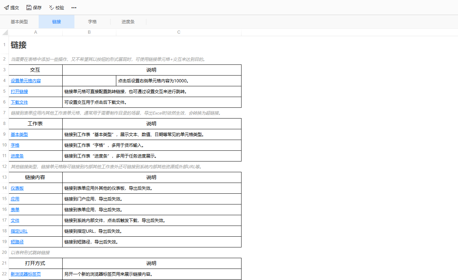
Task: Switch to the 基本类型 sheet tab
Action: pyautogui.click(x=19, y=22)
